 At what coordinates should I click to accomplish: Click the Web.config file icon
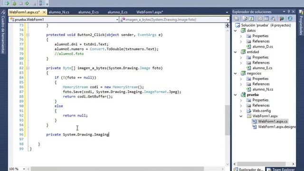248,111
